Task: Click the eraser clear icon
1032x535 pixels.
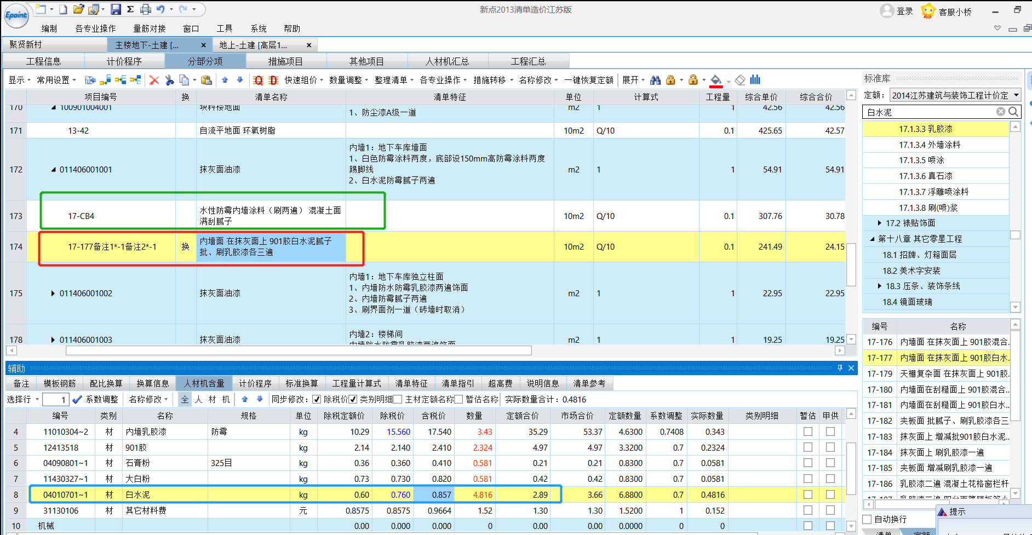Action: point(740,80)
